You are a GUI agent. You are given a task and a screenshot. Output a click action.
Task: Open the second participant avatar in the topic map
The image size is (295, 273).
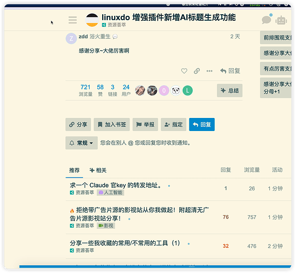pyautogui.click(x=152, y=91)
